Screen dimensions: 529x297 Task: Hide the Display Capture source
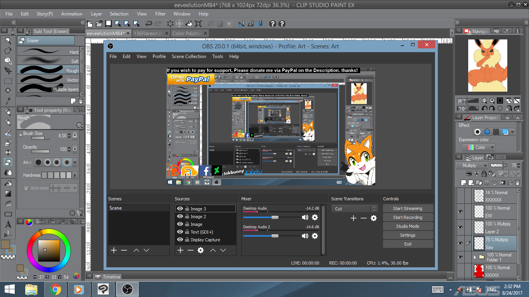[x=180, y=240]
